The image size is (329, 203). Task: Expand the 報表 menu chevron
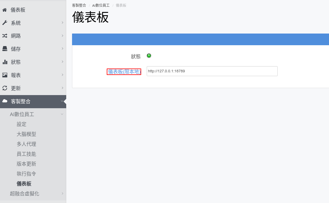coord(62,75)
